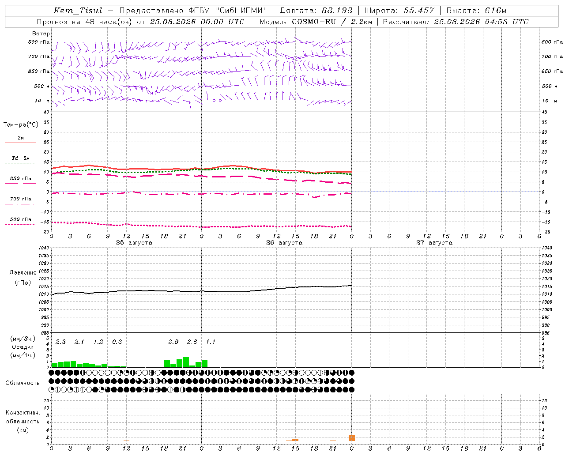Click the tallest green precipitation bar
The image size is (565, 452).
186,362
